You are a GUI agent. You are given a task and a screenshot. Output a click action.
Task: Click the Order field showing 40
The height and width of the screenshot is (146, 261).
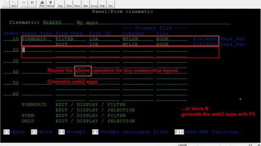[11, 72]
